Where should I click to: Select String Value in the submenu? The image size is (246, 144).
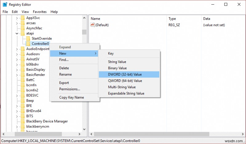tap(129, 62)
